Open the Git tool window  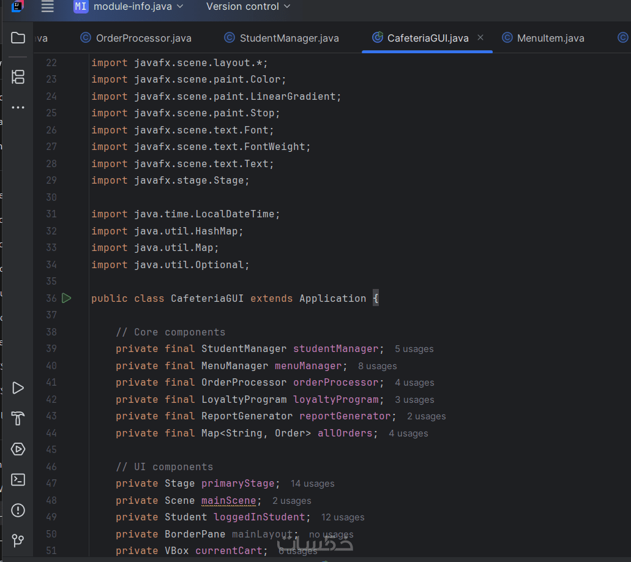[18, 541]
